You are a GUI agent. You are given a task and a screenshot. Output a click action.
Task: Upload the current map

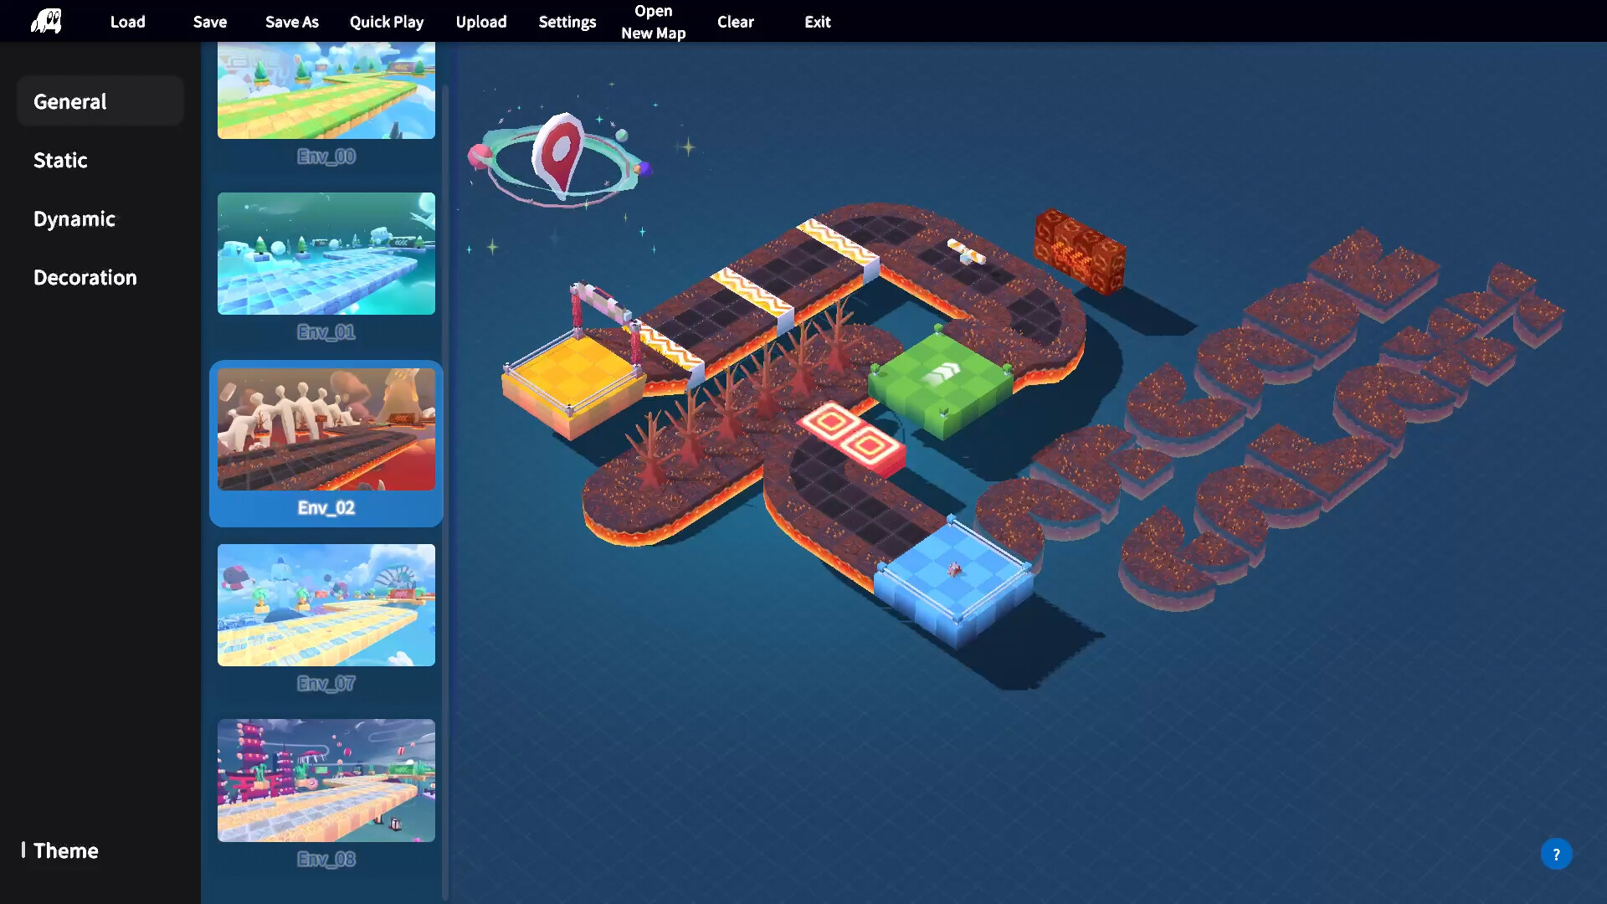click(480, 22)
